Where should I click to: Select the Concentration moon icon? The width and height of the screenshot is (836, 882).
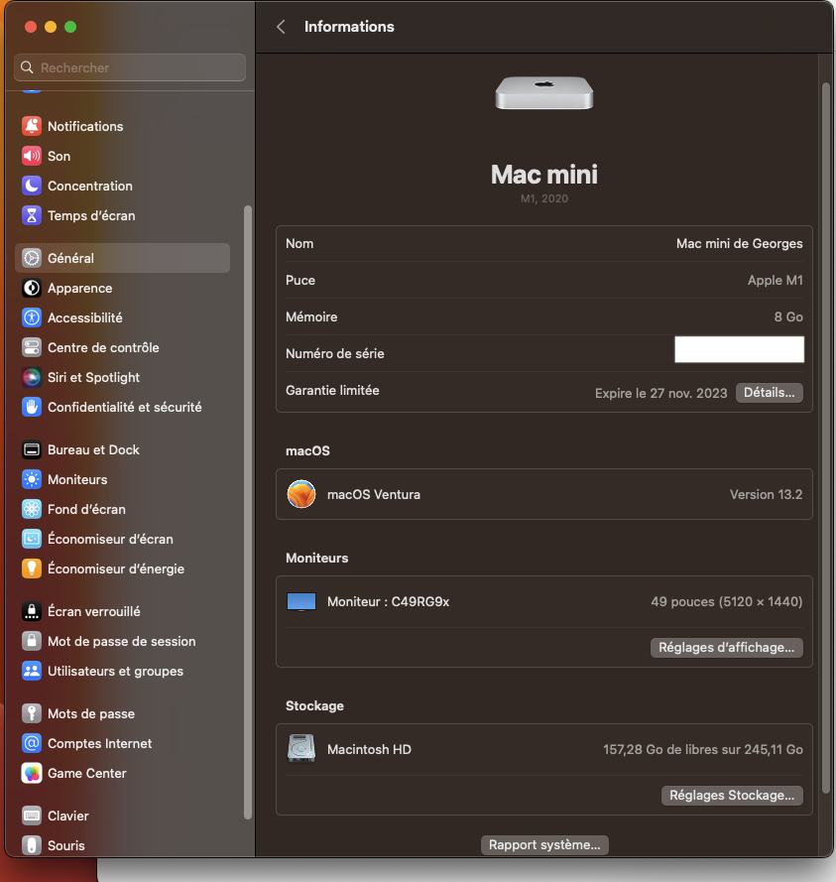[32, 186]
